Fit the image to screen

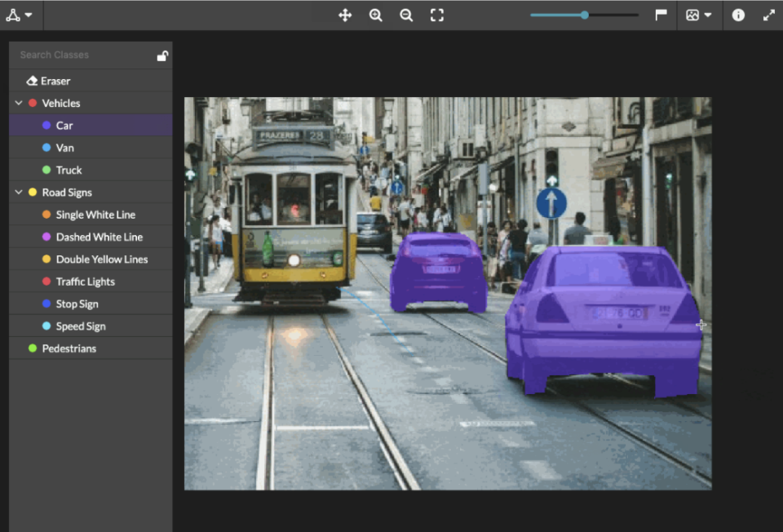click(437, 14)
